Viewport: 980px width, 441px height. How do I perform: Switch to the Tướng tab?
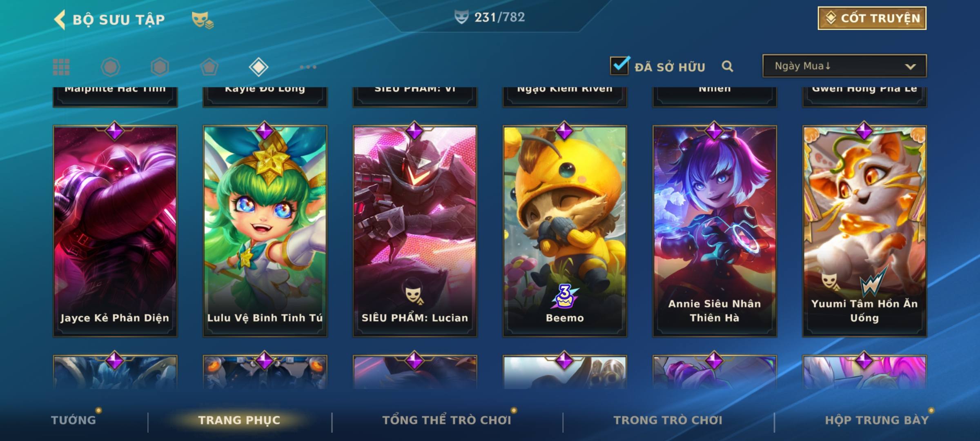pyautogui.click(x=73, y=420)
